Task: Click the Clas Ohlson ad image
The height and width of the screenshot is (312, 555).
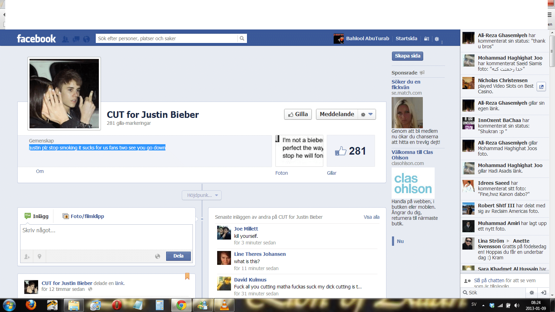Action: (x=413, y=183)
